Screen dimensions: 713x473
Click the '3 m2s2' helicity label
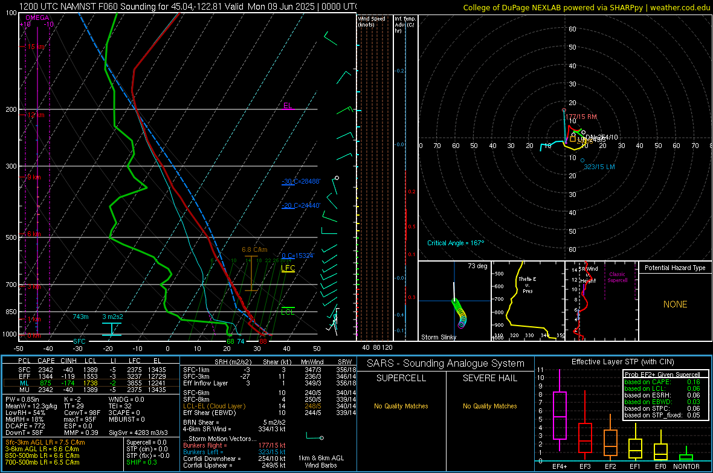[x=113, y=317]
